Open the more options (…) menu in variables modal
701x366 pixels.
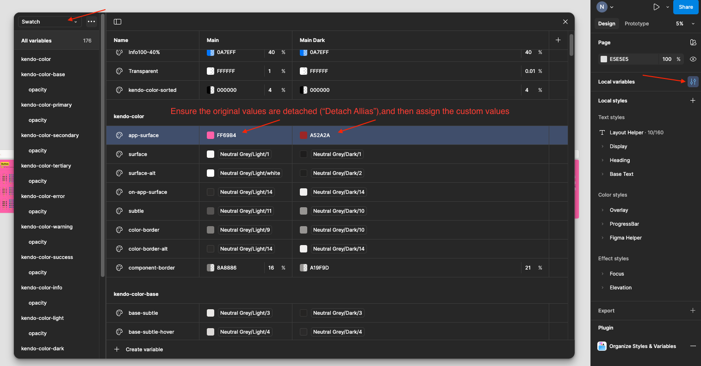coord(91,22)
